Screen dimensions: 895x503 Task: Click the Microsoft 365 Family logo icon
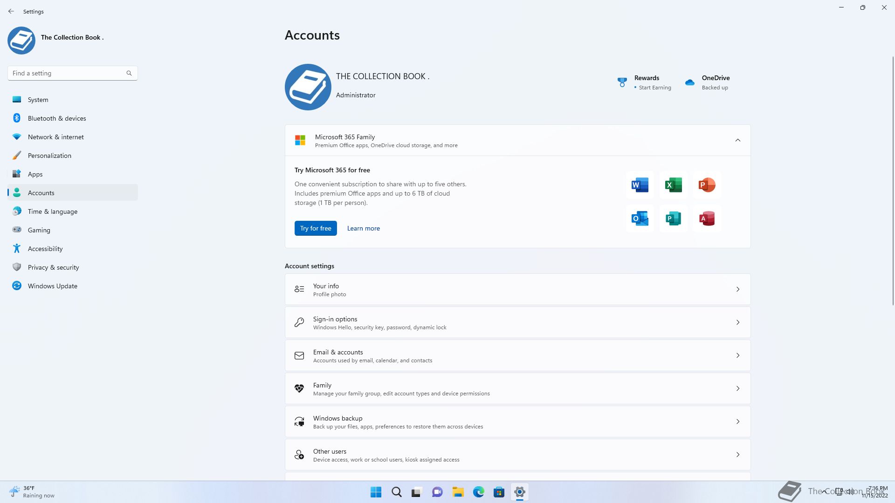click(300, 140)
